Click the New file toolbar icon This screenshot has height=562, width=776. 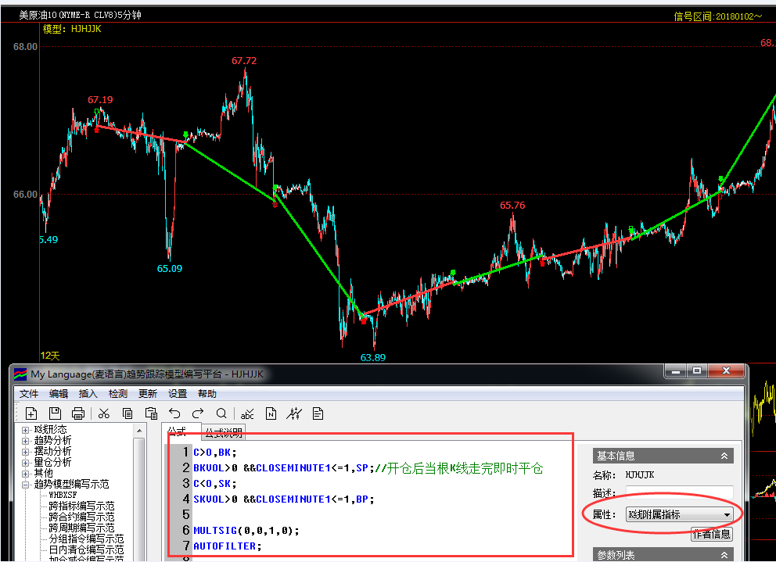tap(31, 413)
